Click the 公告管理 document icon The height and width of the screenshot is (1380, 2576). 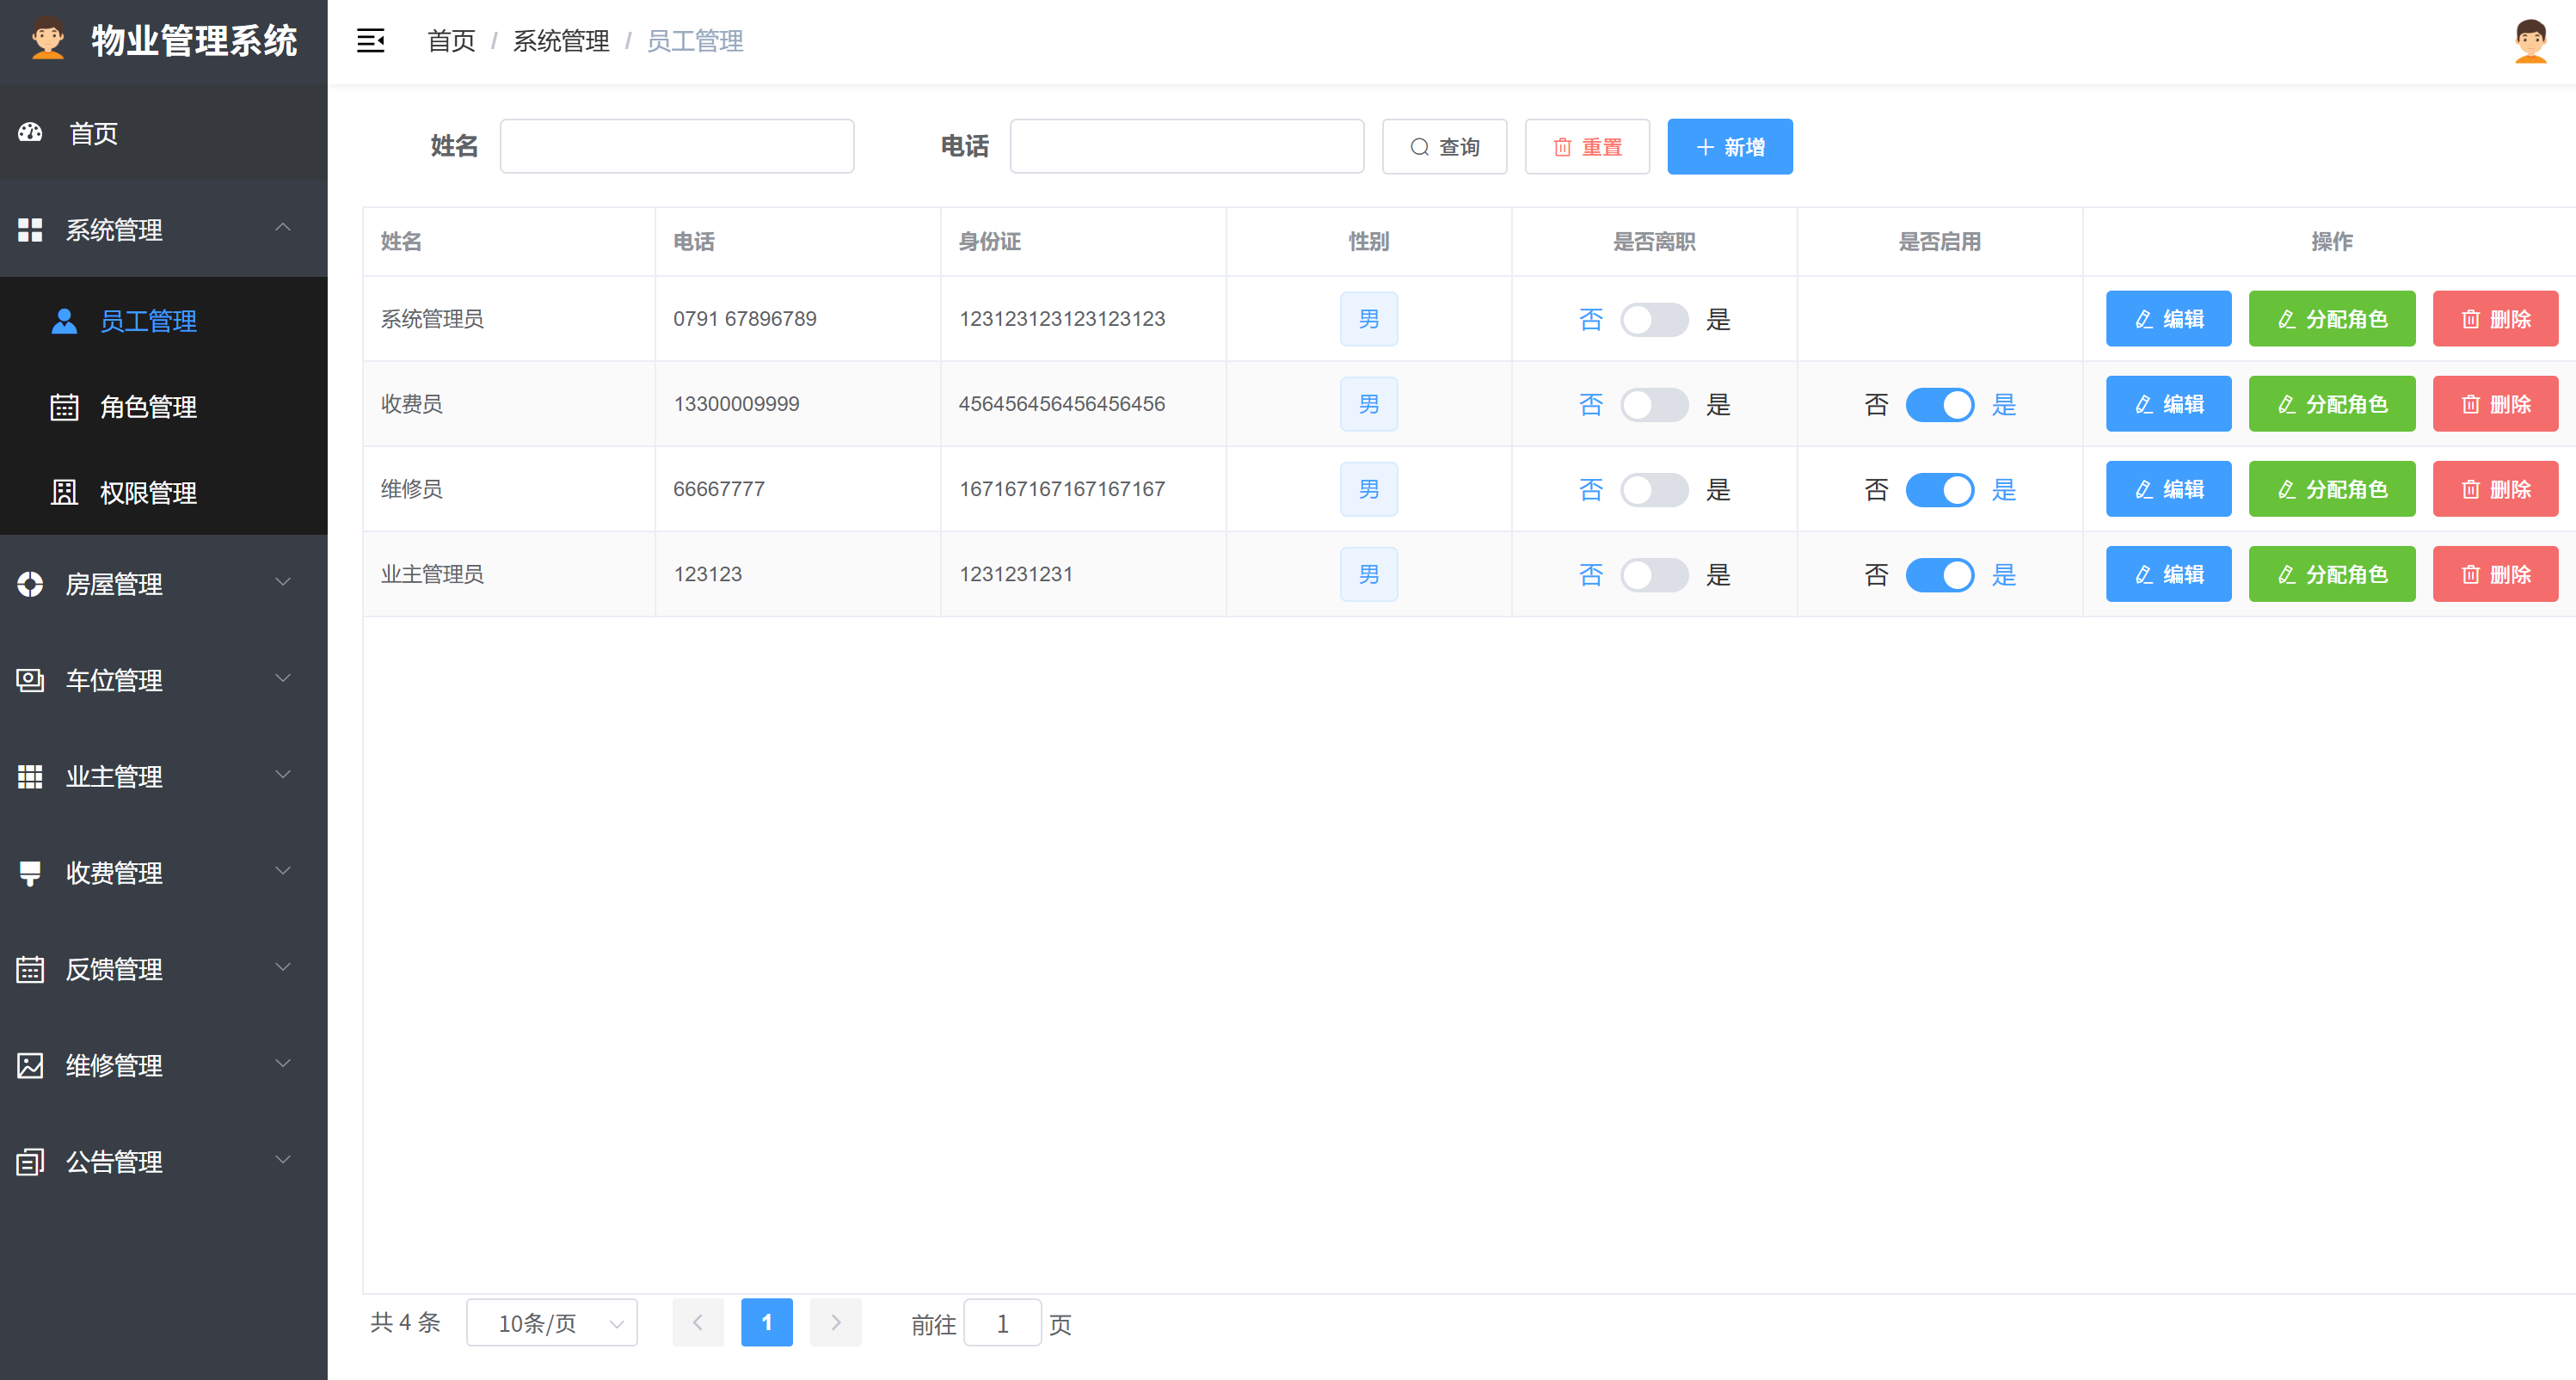click(x=30, y=1162)
